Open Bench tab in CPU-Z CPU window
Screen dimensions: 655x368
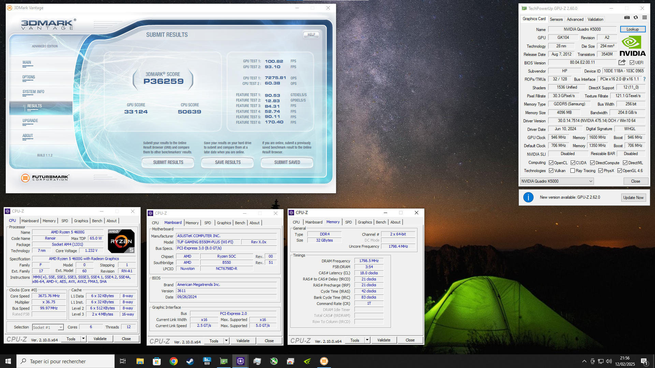point(97,221)
